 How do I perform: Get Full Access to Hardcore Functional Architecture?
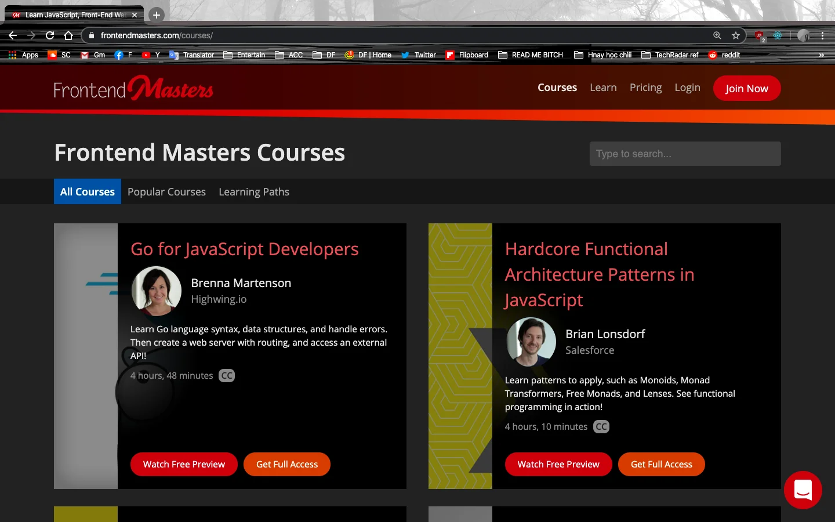click(x=662, y=464)
